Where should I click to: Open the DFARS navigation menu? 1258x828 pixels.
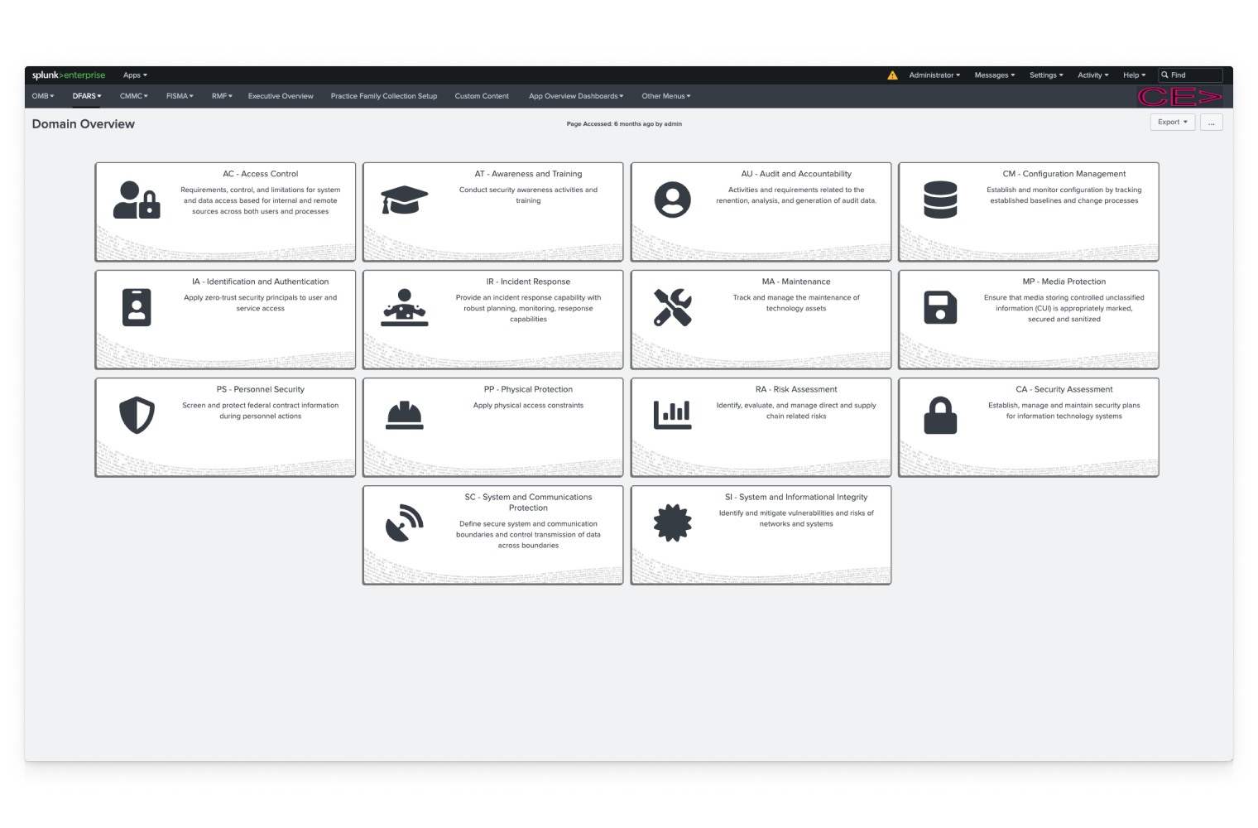coord(86,96)
